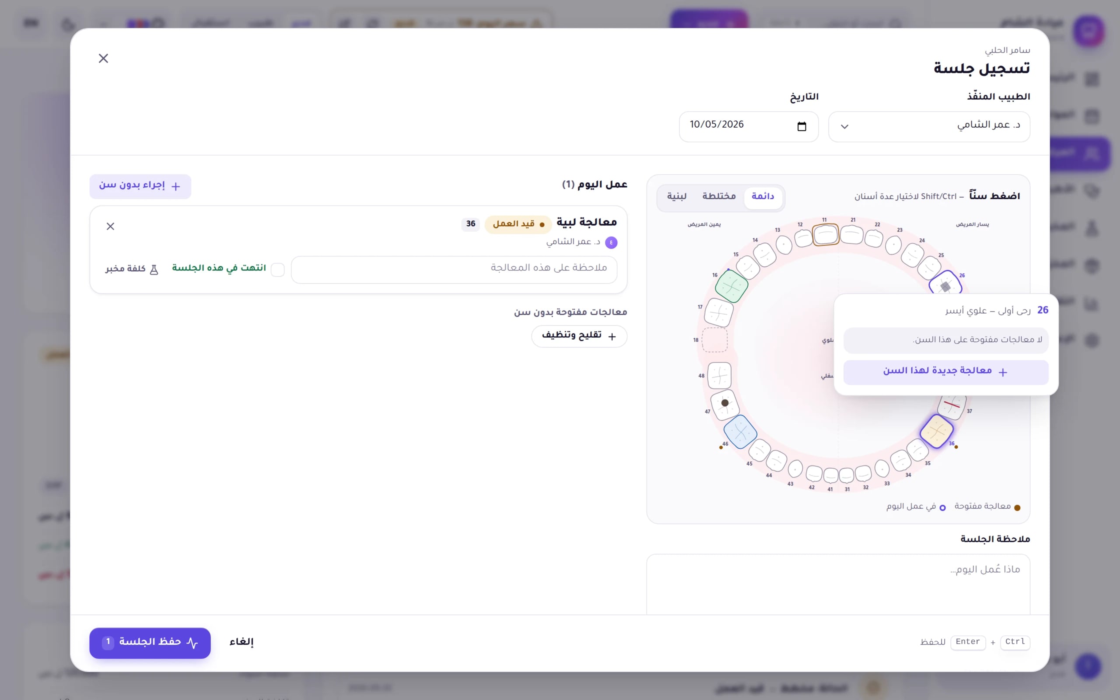Remove the root canal treatment card

tap(110, 226)
